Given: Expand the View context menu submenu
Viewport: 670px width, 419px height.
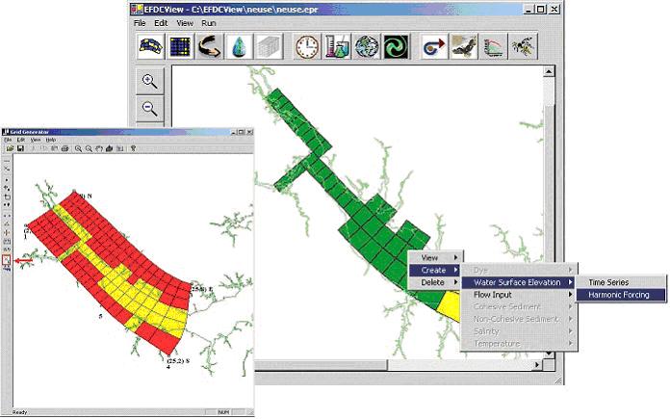Looking at the screenshot, I should (435, 258).
